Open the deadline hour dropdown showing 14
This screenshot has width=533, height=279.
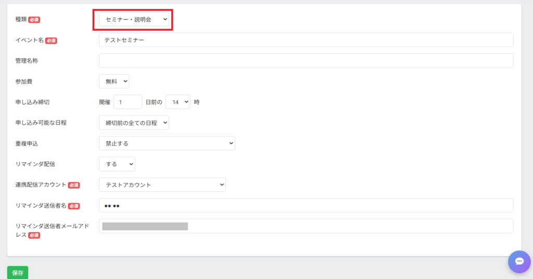pyautogui.click(x=177, y=102)
